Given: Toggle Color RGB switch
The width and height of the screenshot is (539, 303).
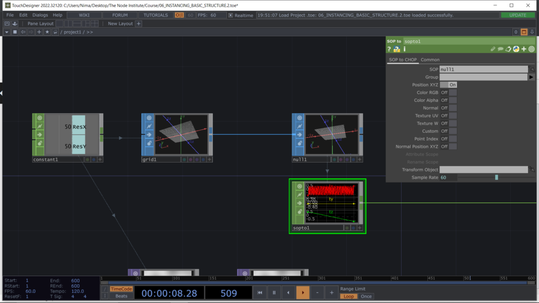Looking at the screenshot, I should coord(448,93).
